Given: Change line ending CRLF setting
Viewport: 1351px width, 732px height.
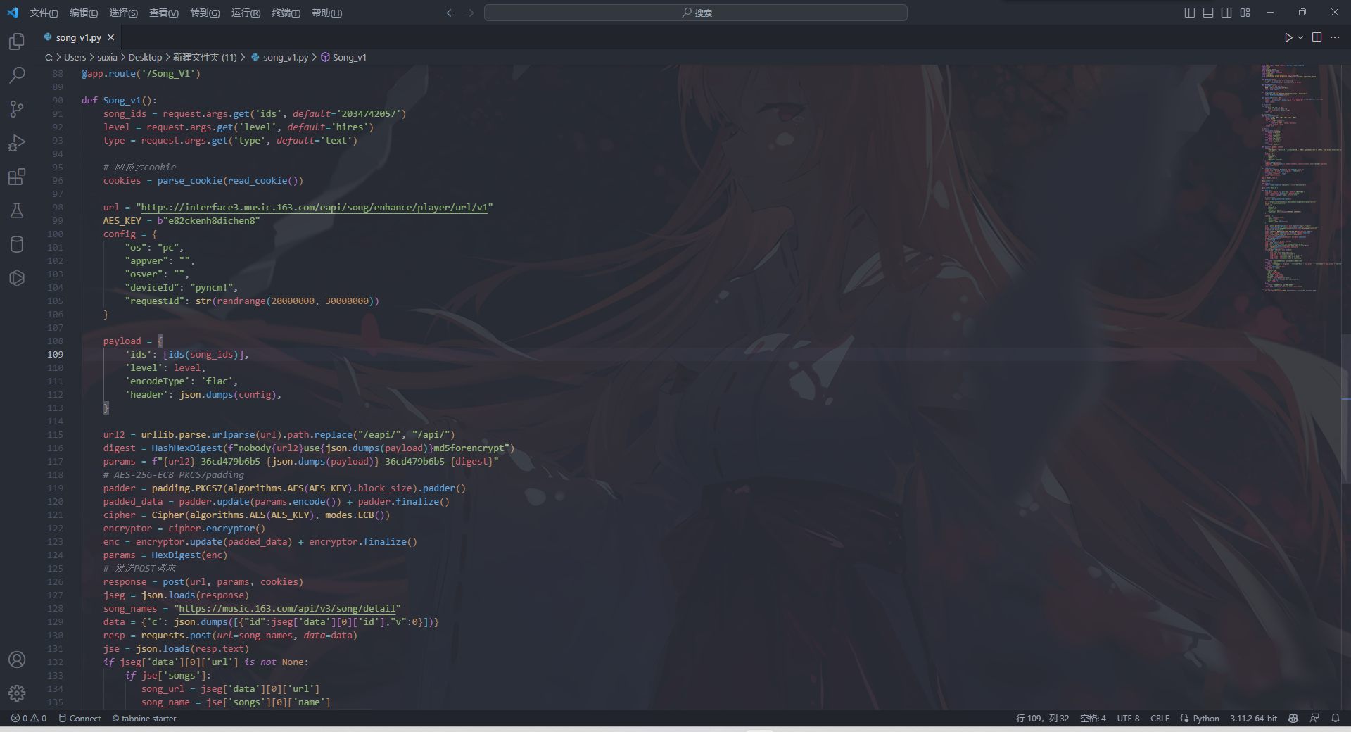Looking at the screenshot, I should tap(1160, 718).
